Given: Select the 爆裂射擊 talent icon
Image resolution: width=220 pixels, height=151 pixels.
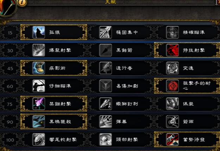Looking at the screenshot, I should point(39,50).
